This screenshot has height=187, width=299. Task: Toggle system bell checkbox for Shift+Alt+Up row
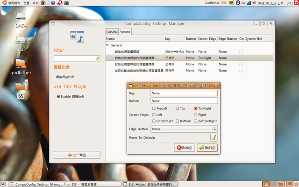(x=241, y=51)
